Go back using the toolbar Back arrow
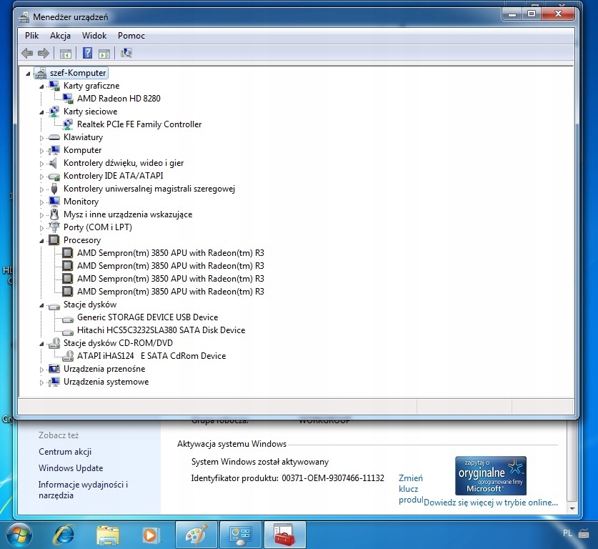Image resolution: width=598 pixels, height=549 pixels. 27,53
